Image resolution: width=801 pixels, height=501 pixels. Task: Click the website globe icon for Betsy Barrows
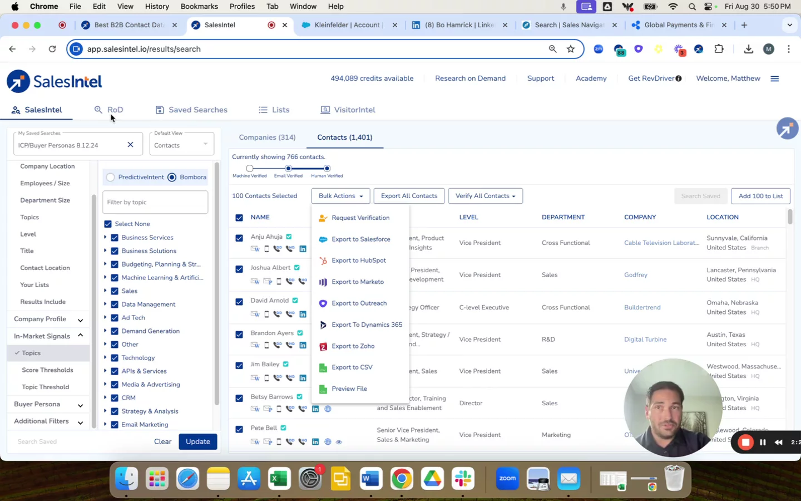tap(328, 409)
